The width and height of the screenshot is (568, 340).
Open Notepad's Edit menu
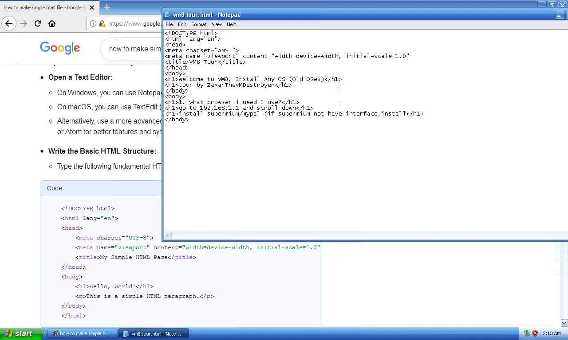(182, 24)
